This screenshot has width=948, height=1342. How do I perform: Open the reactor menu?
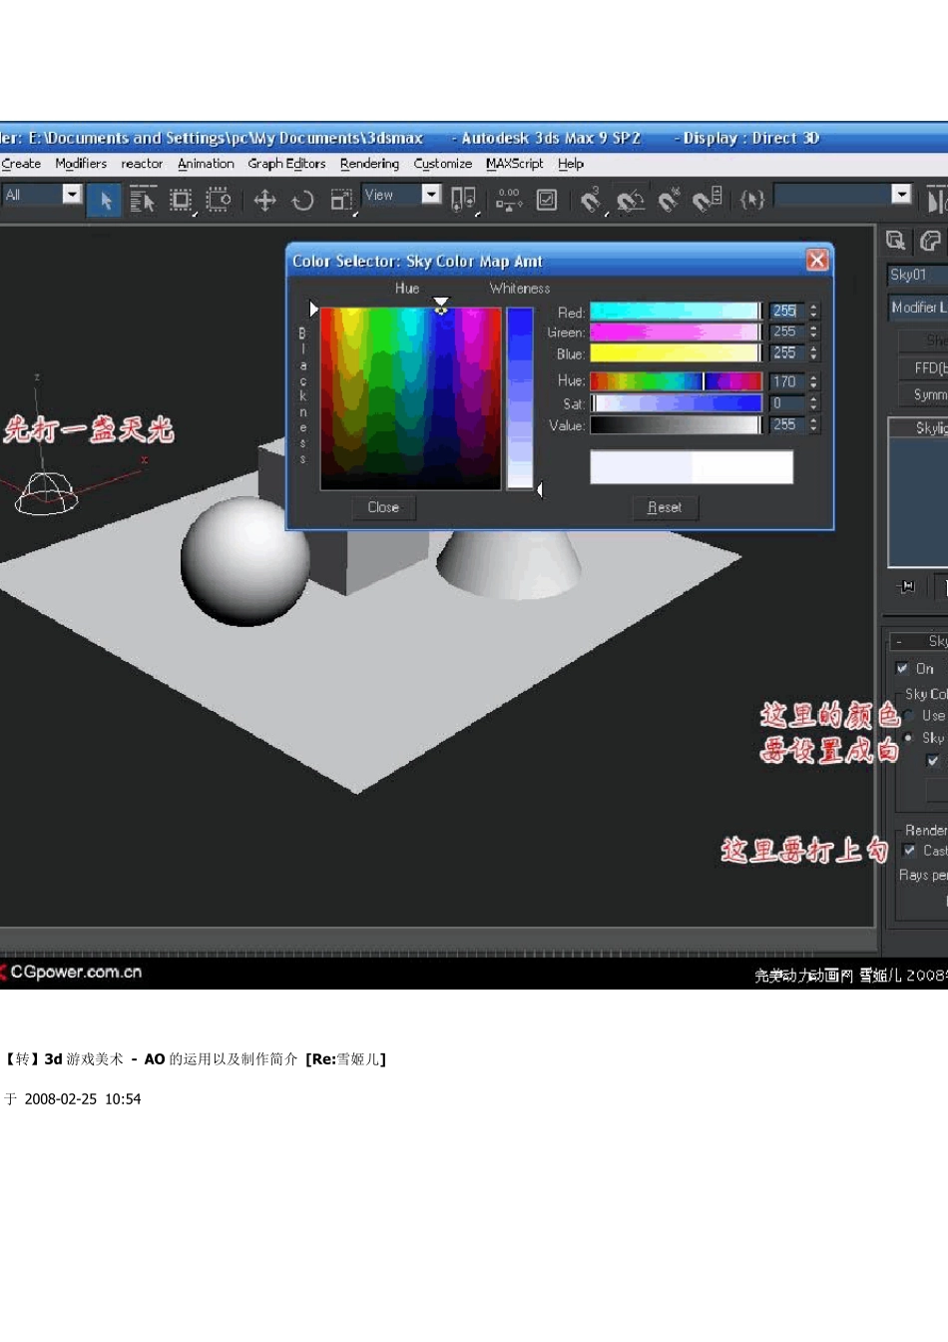(142, 164)
